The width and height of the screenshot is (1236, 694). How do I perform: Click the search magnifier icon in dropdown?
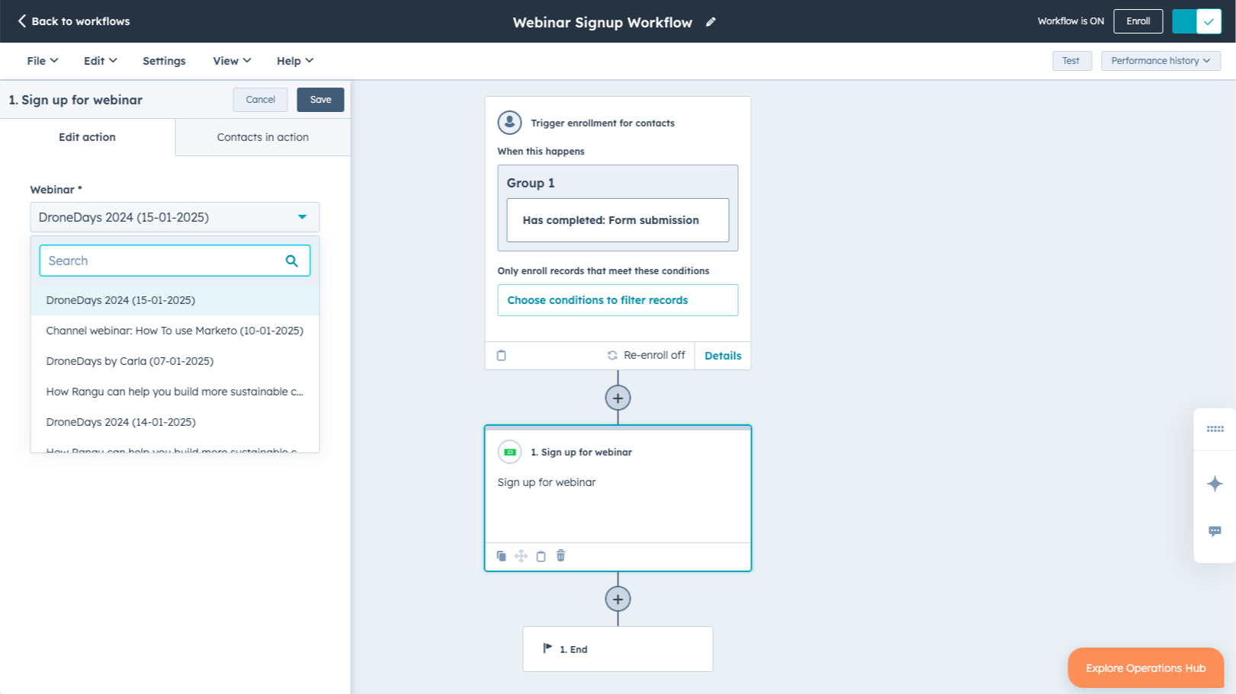(x=291, y=261)
